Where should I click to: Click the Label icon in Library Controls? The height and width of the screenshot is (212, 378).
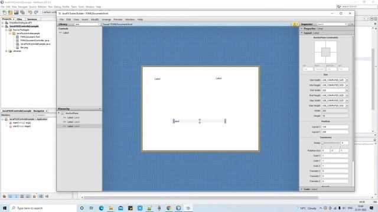[x=60, y=33]
